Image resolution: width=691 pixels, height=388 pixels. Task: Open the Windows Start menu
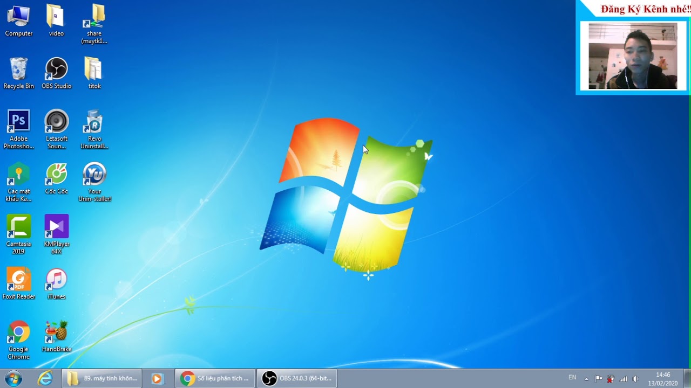point(13,378)
